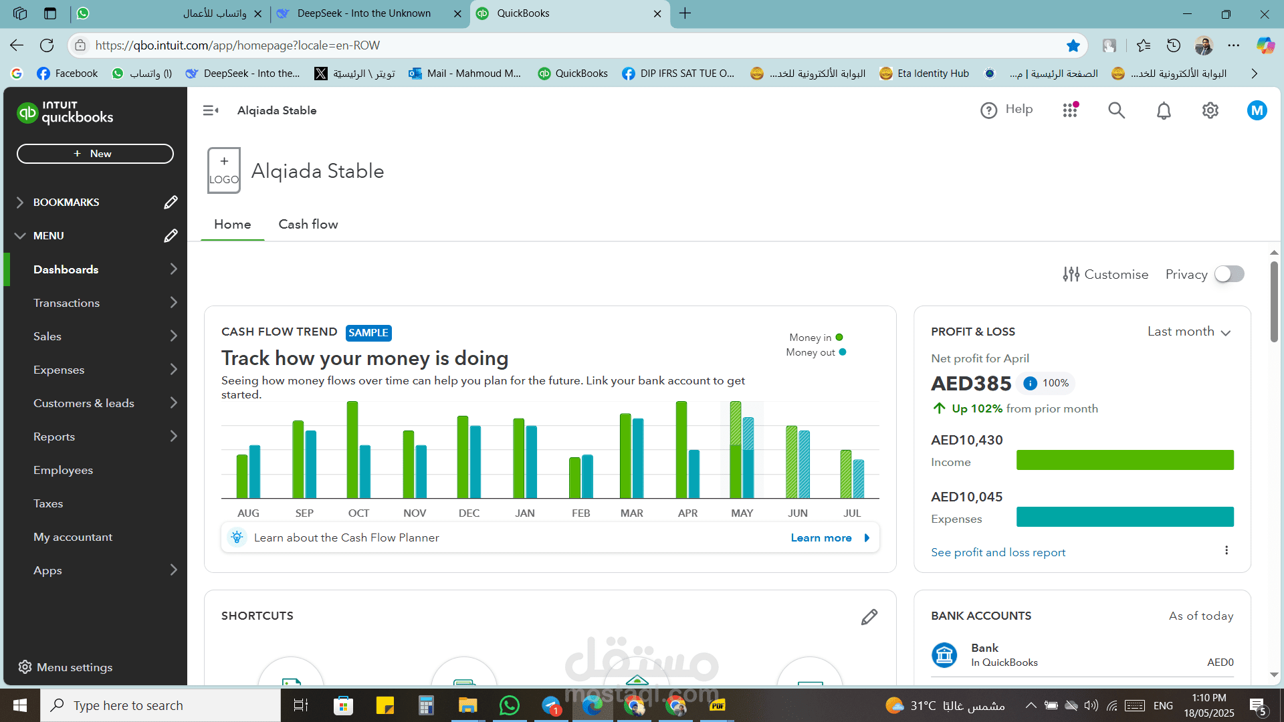1284x722 pixels.
Task: Collapse the MENU section
Action: coord(20,235)
